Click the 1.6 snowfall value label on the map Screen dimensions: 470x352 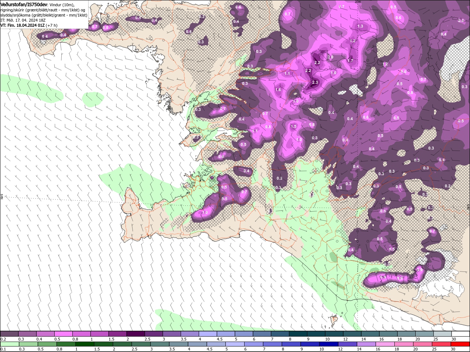[278, 90]
